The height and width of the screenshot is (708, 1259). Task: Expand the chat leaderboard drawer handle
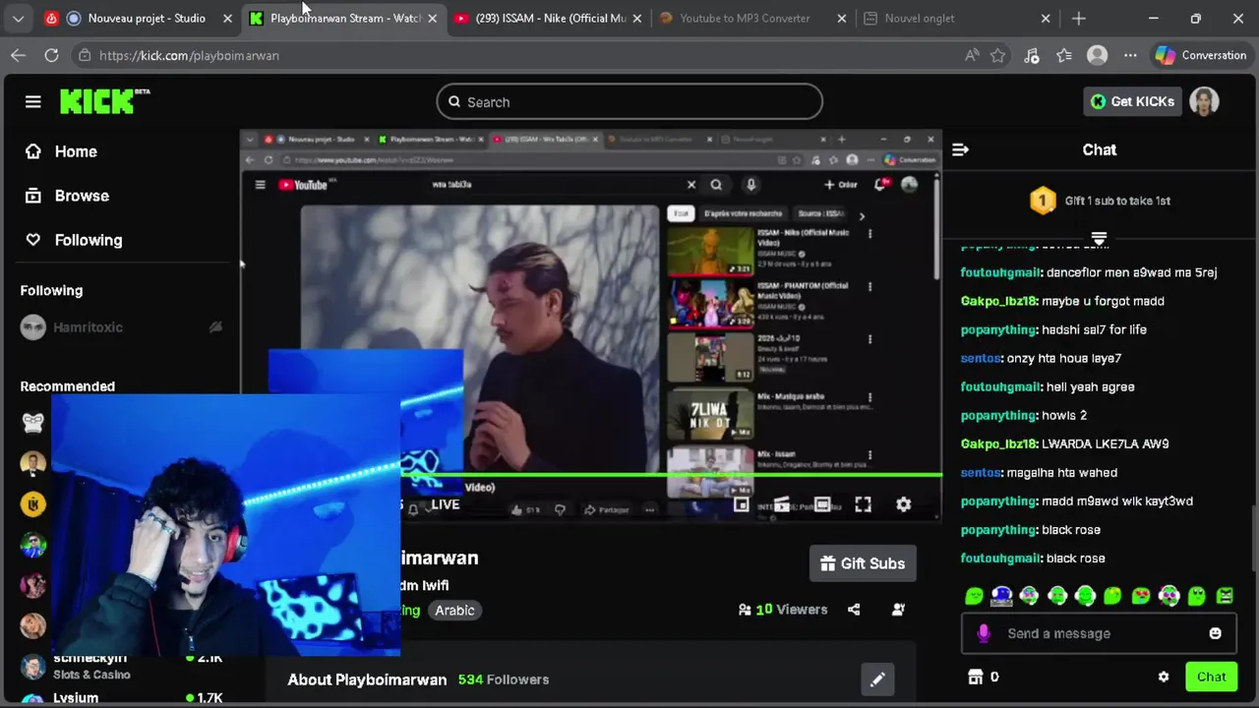pyautogui.click(x=1099, y=239)
